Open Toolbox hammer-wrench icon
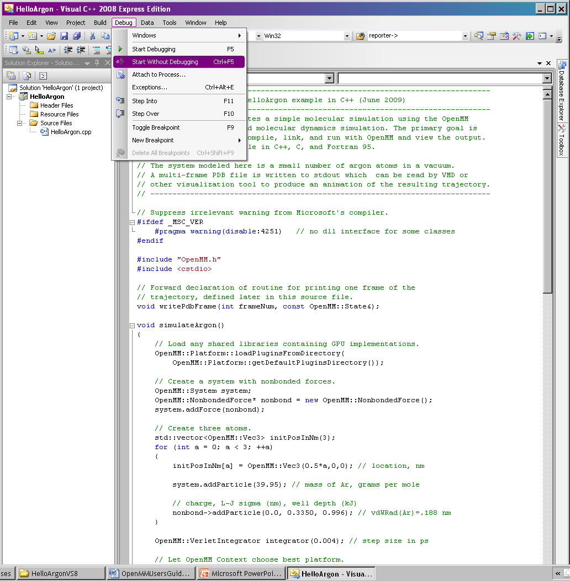This screenshot has width=570, height=581. coord(516,36)
